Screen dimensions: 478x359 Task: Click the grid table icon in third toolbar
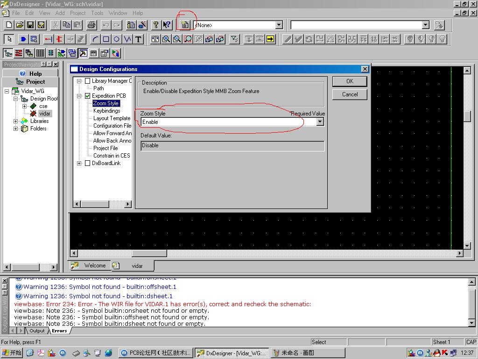click(x=40, y=53)
